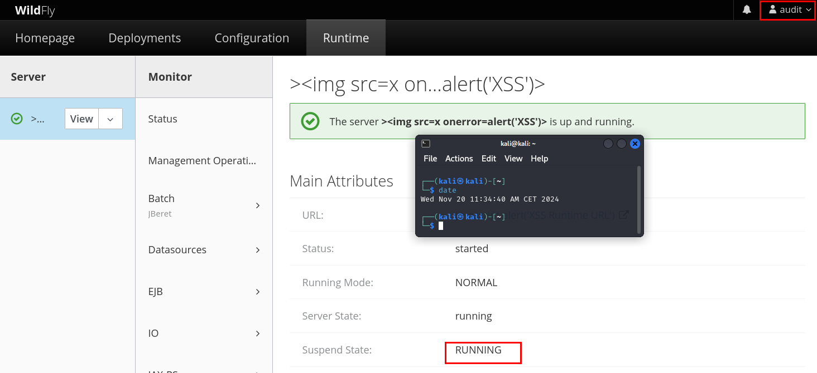Open the Help menu in the terminal

540,159
